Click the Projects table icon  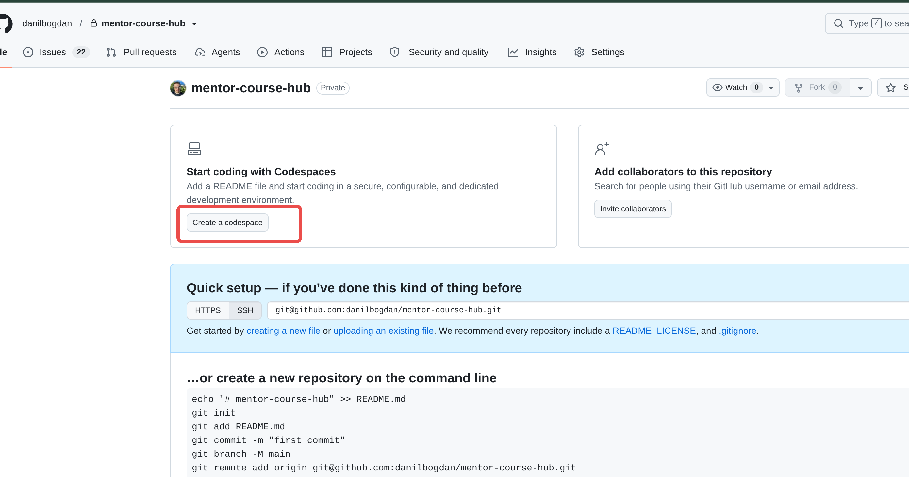327,52
